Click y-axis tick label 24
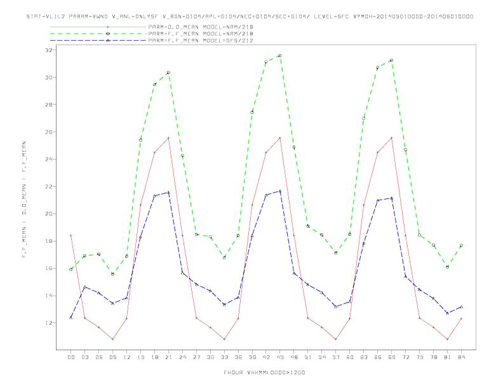The image size is (503, 389). [x=49, y=159]
